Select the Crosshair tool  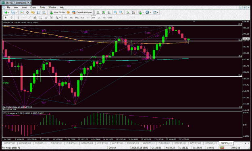[11, 18]
